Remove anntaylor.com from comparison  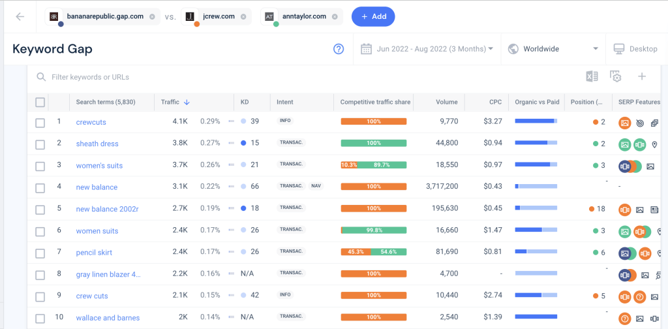(335, 16)
